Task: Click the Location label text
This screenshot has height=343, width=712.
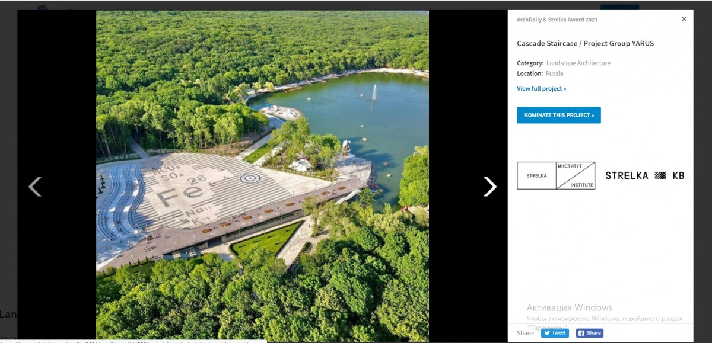Action: pos(530,73)
